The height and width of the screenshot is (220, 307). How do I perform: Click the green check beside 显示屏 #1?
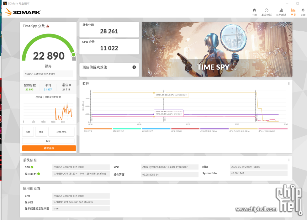(x=39, y=174)
